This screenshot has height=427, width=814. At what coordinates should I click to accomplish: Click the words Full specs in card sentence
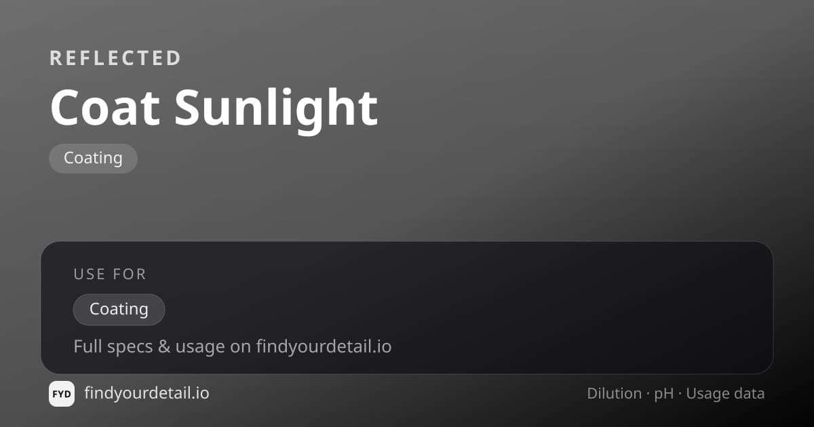(105, 346)
